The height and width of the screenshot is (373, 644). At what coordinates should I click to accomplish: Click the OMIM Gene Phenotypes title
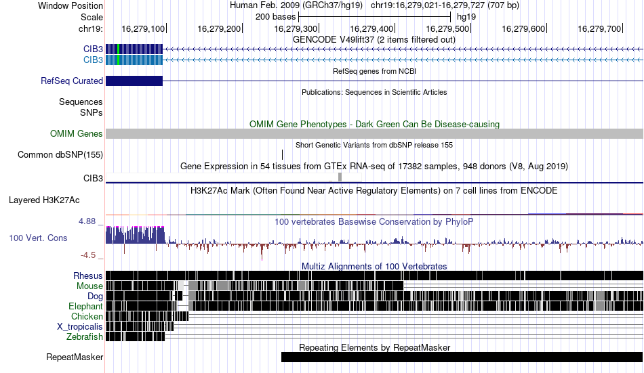point(375,124)
